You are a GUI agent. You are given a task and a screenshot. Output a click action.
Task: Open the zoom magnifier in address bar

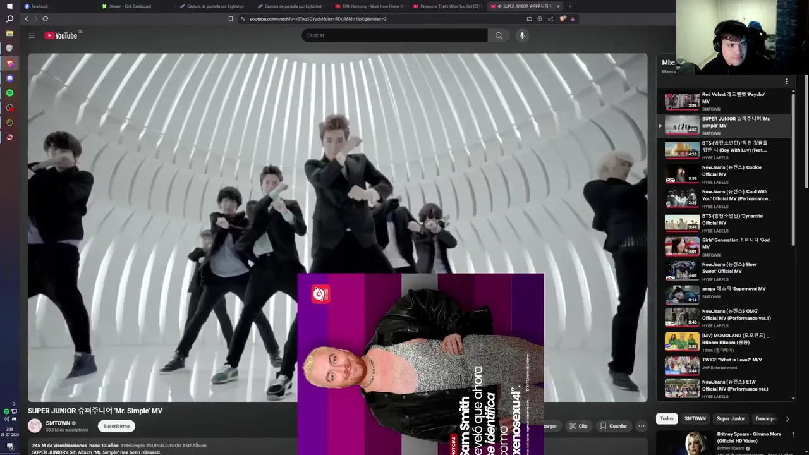coord(540,19)
